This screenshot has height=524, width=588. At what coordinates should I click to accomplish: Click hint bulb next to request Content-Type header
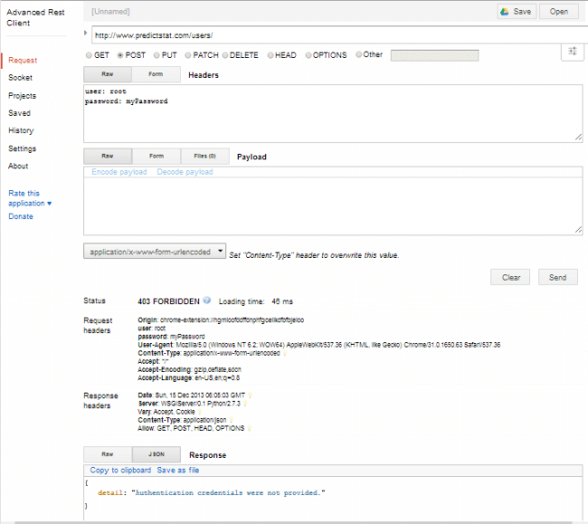(x=285, y=353)
